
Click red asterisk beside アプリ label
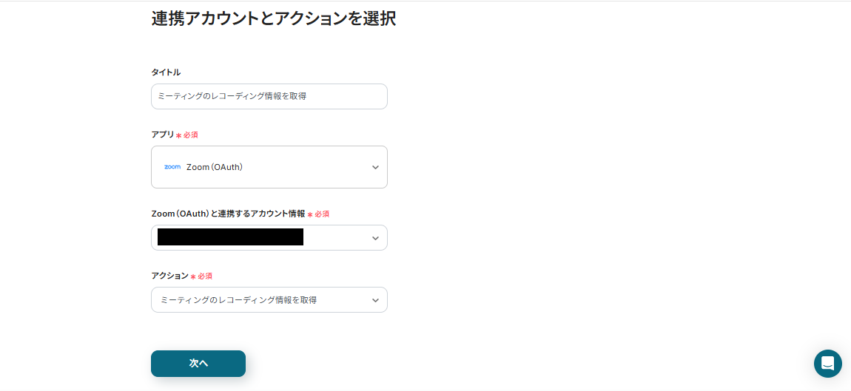[x=178, y=135]
